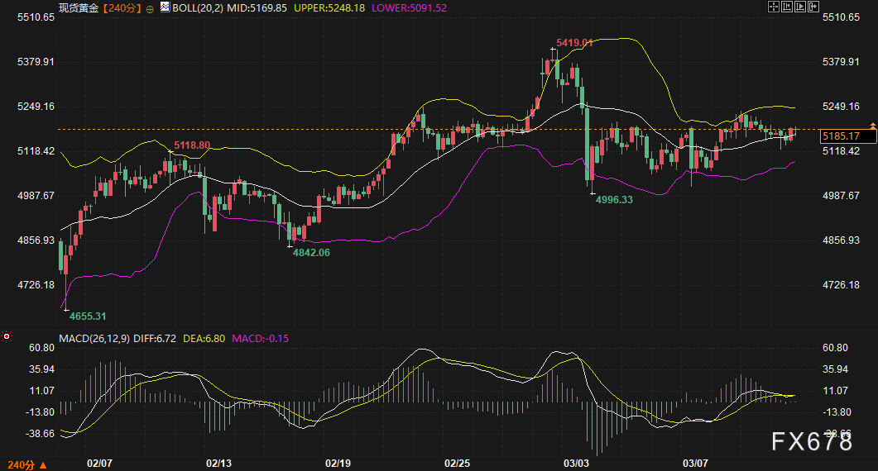Click the right-axis 35.94 MACD label
The width and height of the screenshot is (878, 471).
[x=835, y=369]
